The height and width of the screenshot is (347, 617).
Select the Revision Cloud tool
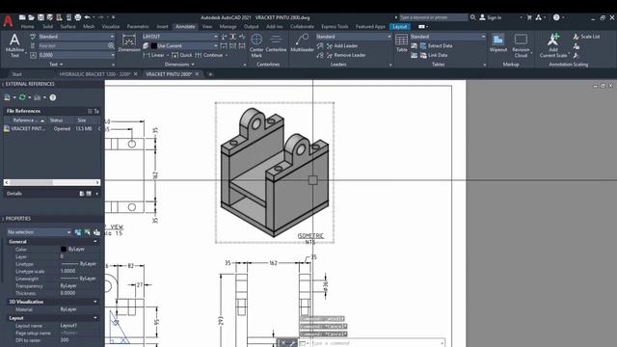click(x=521, y=45)
